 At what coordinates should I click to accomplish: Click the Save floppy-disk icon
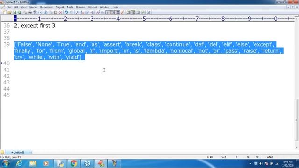click(x=14, y=13)
